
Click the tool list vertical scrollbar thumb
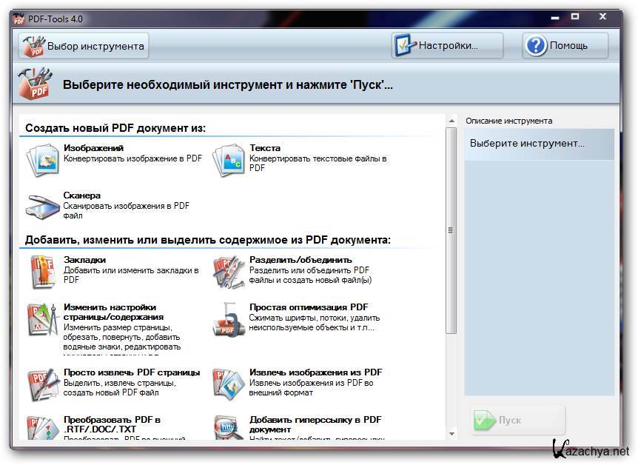[451, 230]
